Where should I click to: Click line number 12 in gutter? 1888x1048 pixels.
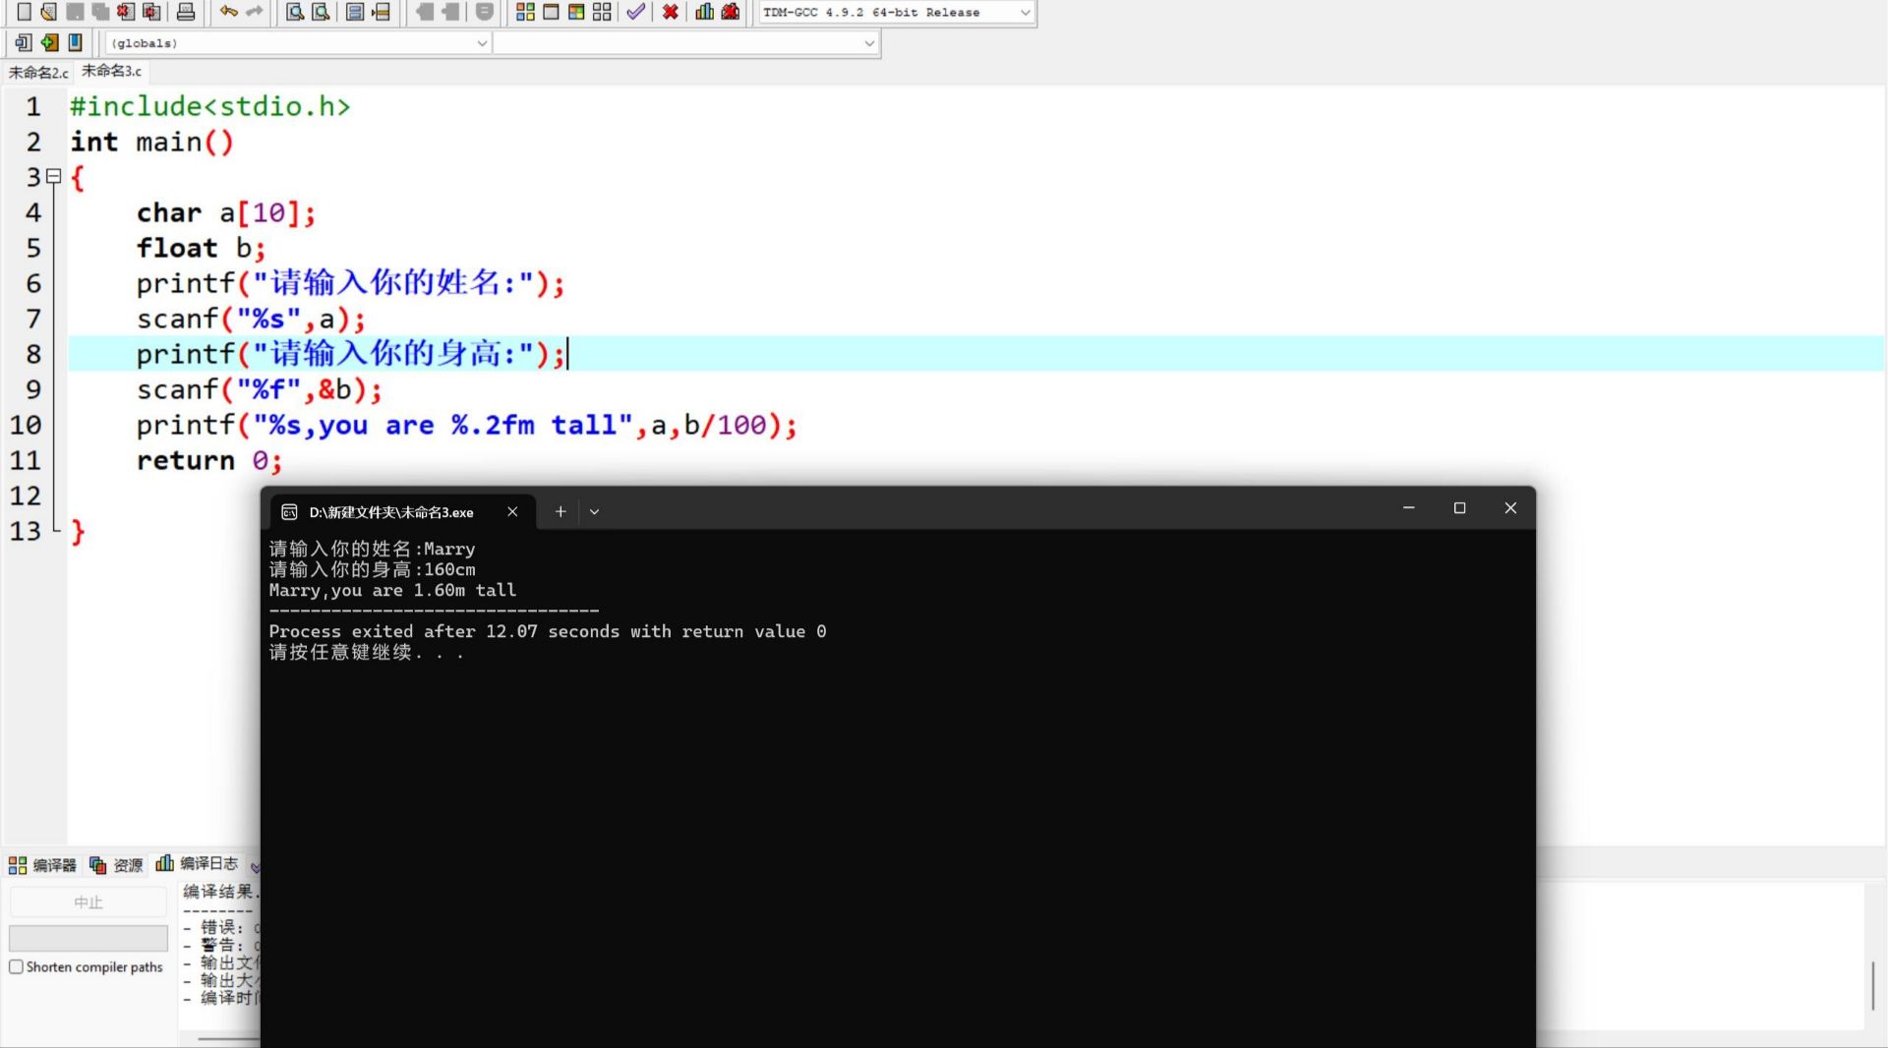[26, 495]
